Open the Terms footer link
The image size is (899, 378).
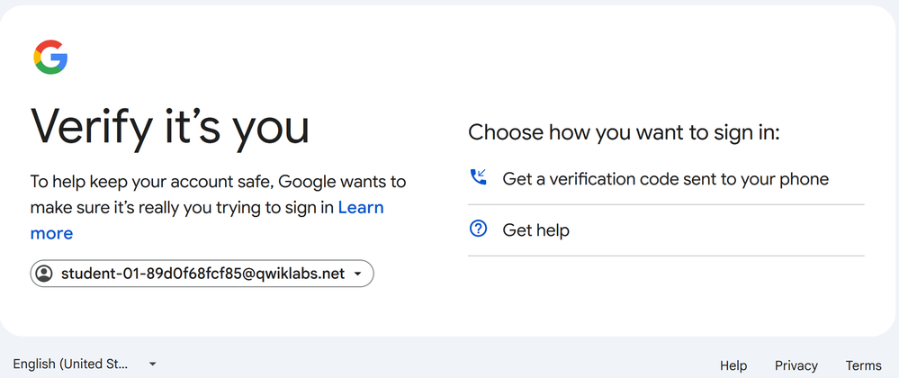863,365
